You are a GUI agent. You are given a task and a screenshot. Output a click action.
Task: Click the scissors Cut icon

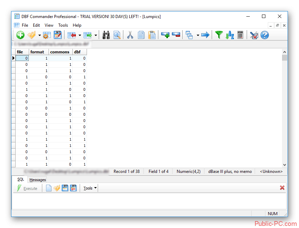130,35
